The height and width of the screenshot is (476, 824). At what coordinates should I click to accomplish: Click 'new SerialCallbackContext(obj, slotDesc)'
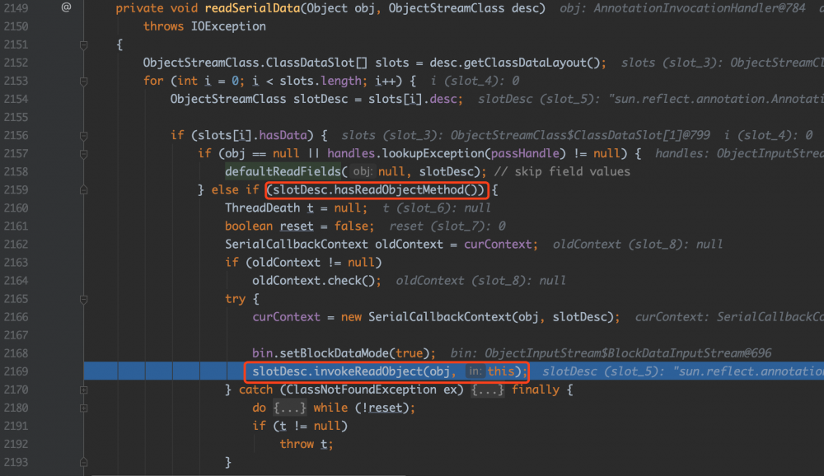(477, 317)
